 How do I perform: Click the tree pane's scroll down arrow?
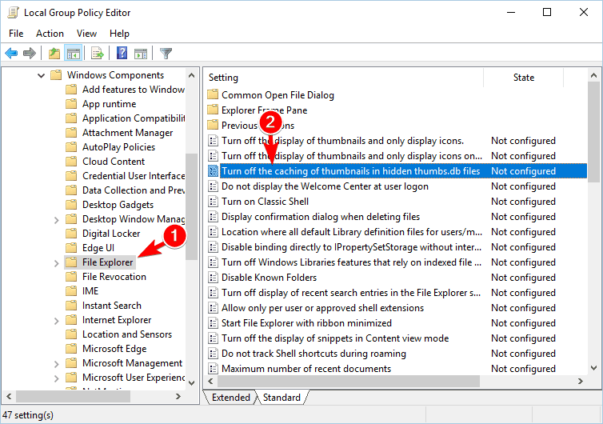[191, 383]
